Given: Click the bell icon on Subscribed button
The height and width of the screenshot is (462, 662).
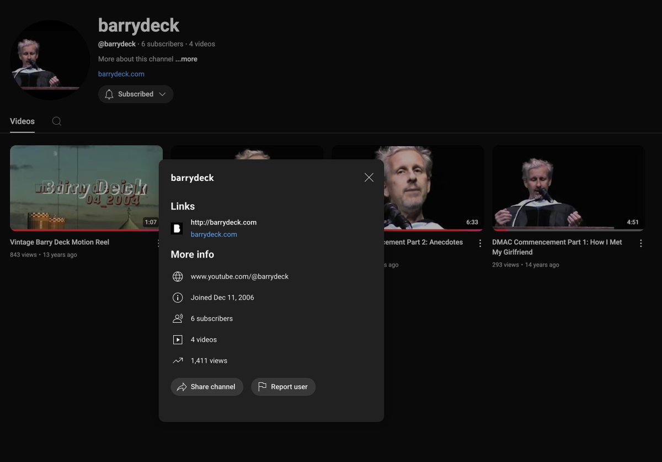Looking at the screenshot, I should tap(109, 94).
